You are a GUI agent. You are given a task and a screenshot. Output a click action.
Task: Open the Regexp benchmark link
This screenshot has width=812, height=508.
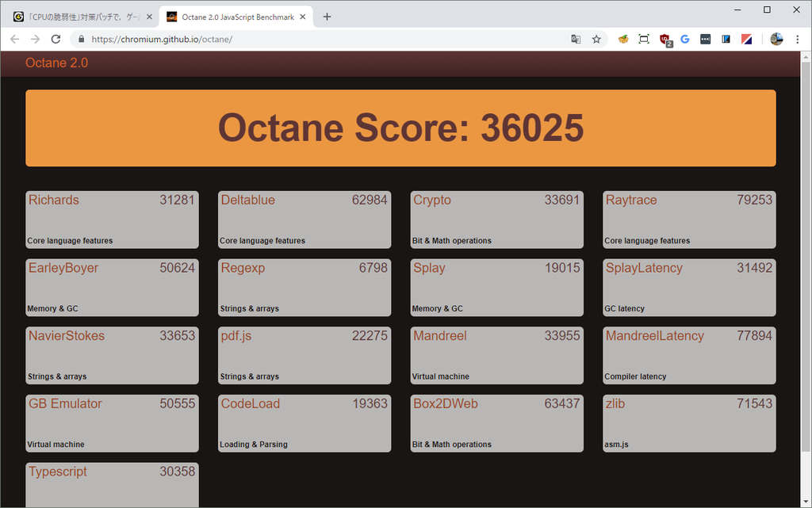243,268
